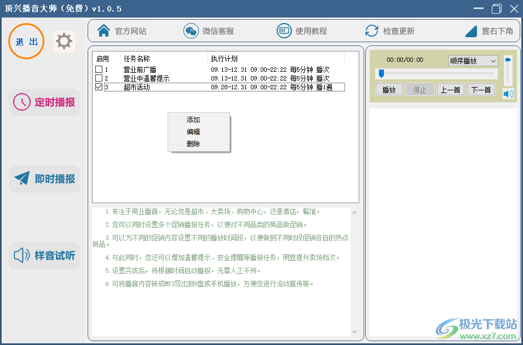Open the 使用教程 tutorial icon

(x=284, y=31)
